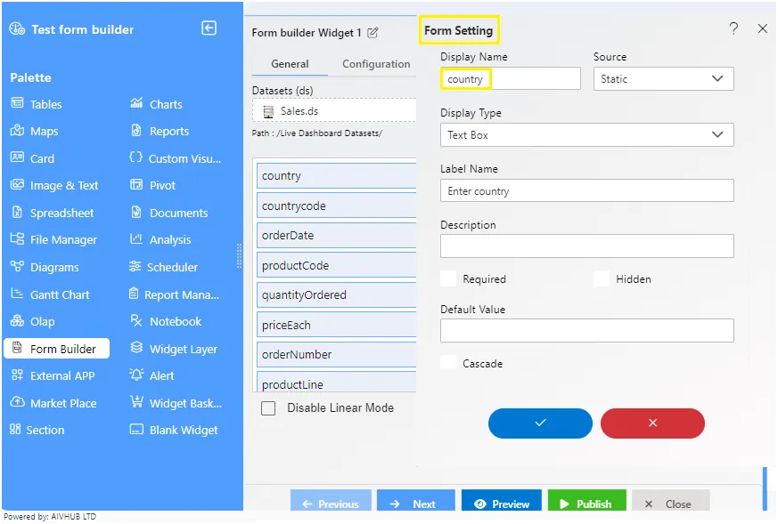Viewport: 778px width, 524px height.
Task: Choose the Custom Visualization widget
Action: pos(176,158)
